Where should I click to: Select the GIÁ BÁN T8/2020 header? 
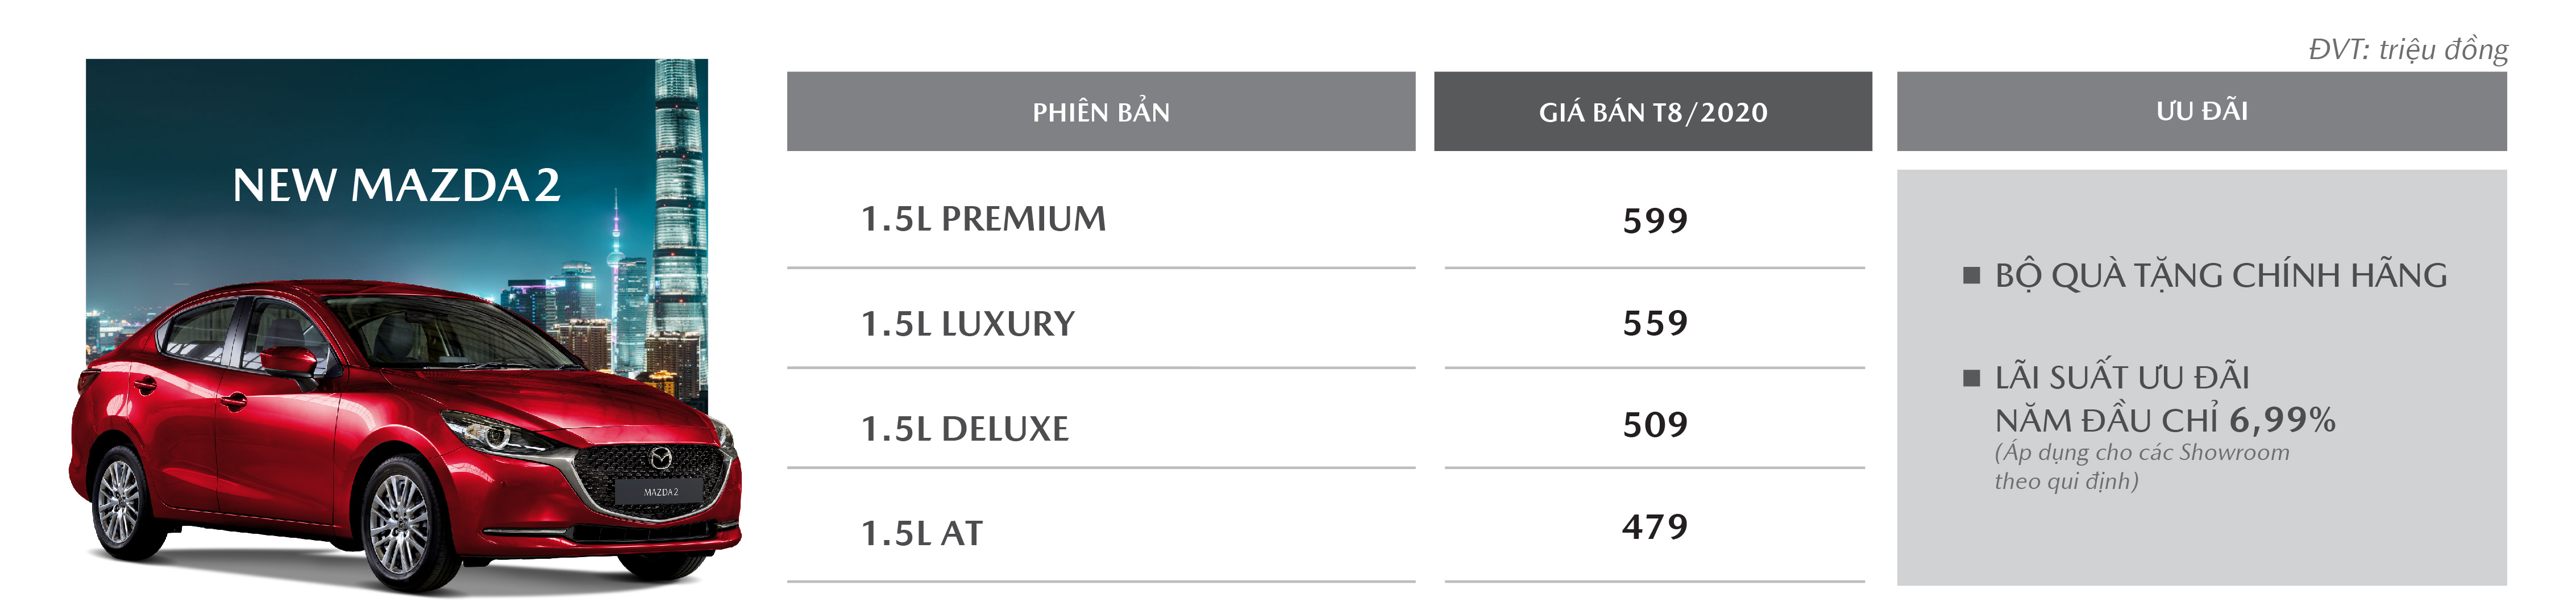[1653, 112]
